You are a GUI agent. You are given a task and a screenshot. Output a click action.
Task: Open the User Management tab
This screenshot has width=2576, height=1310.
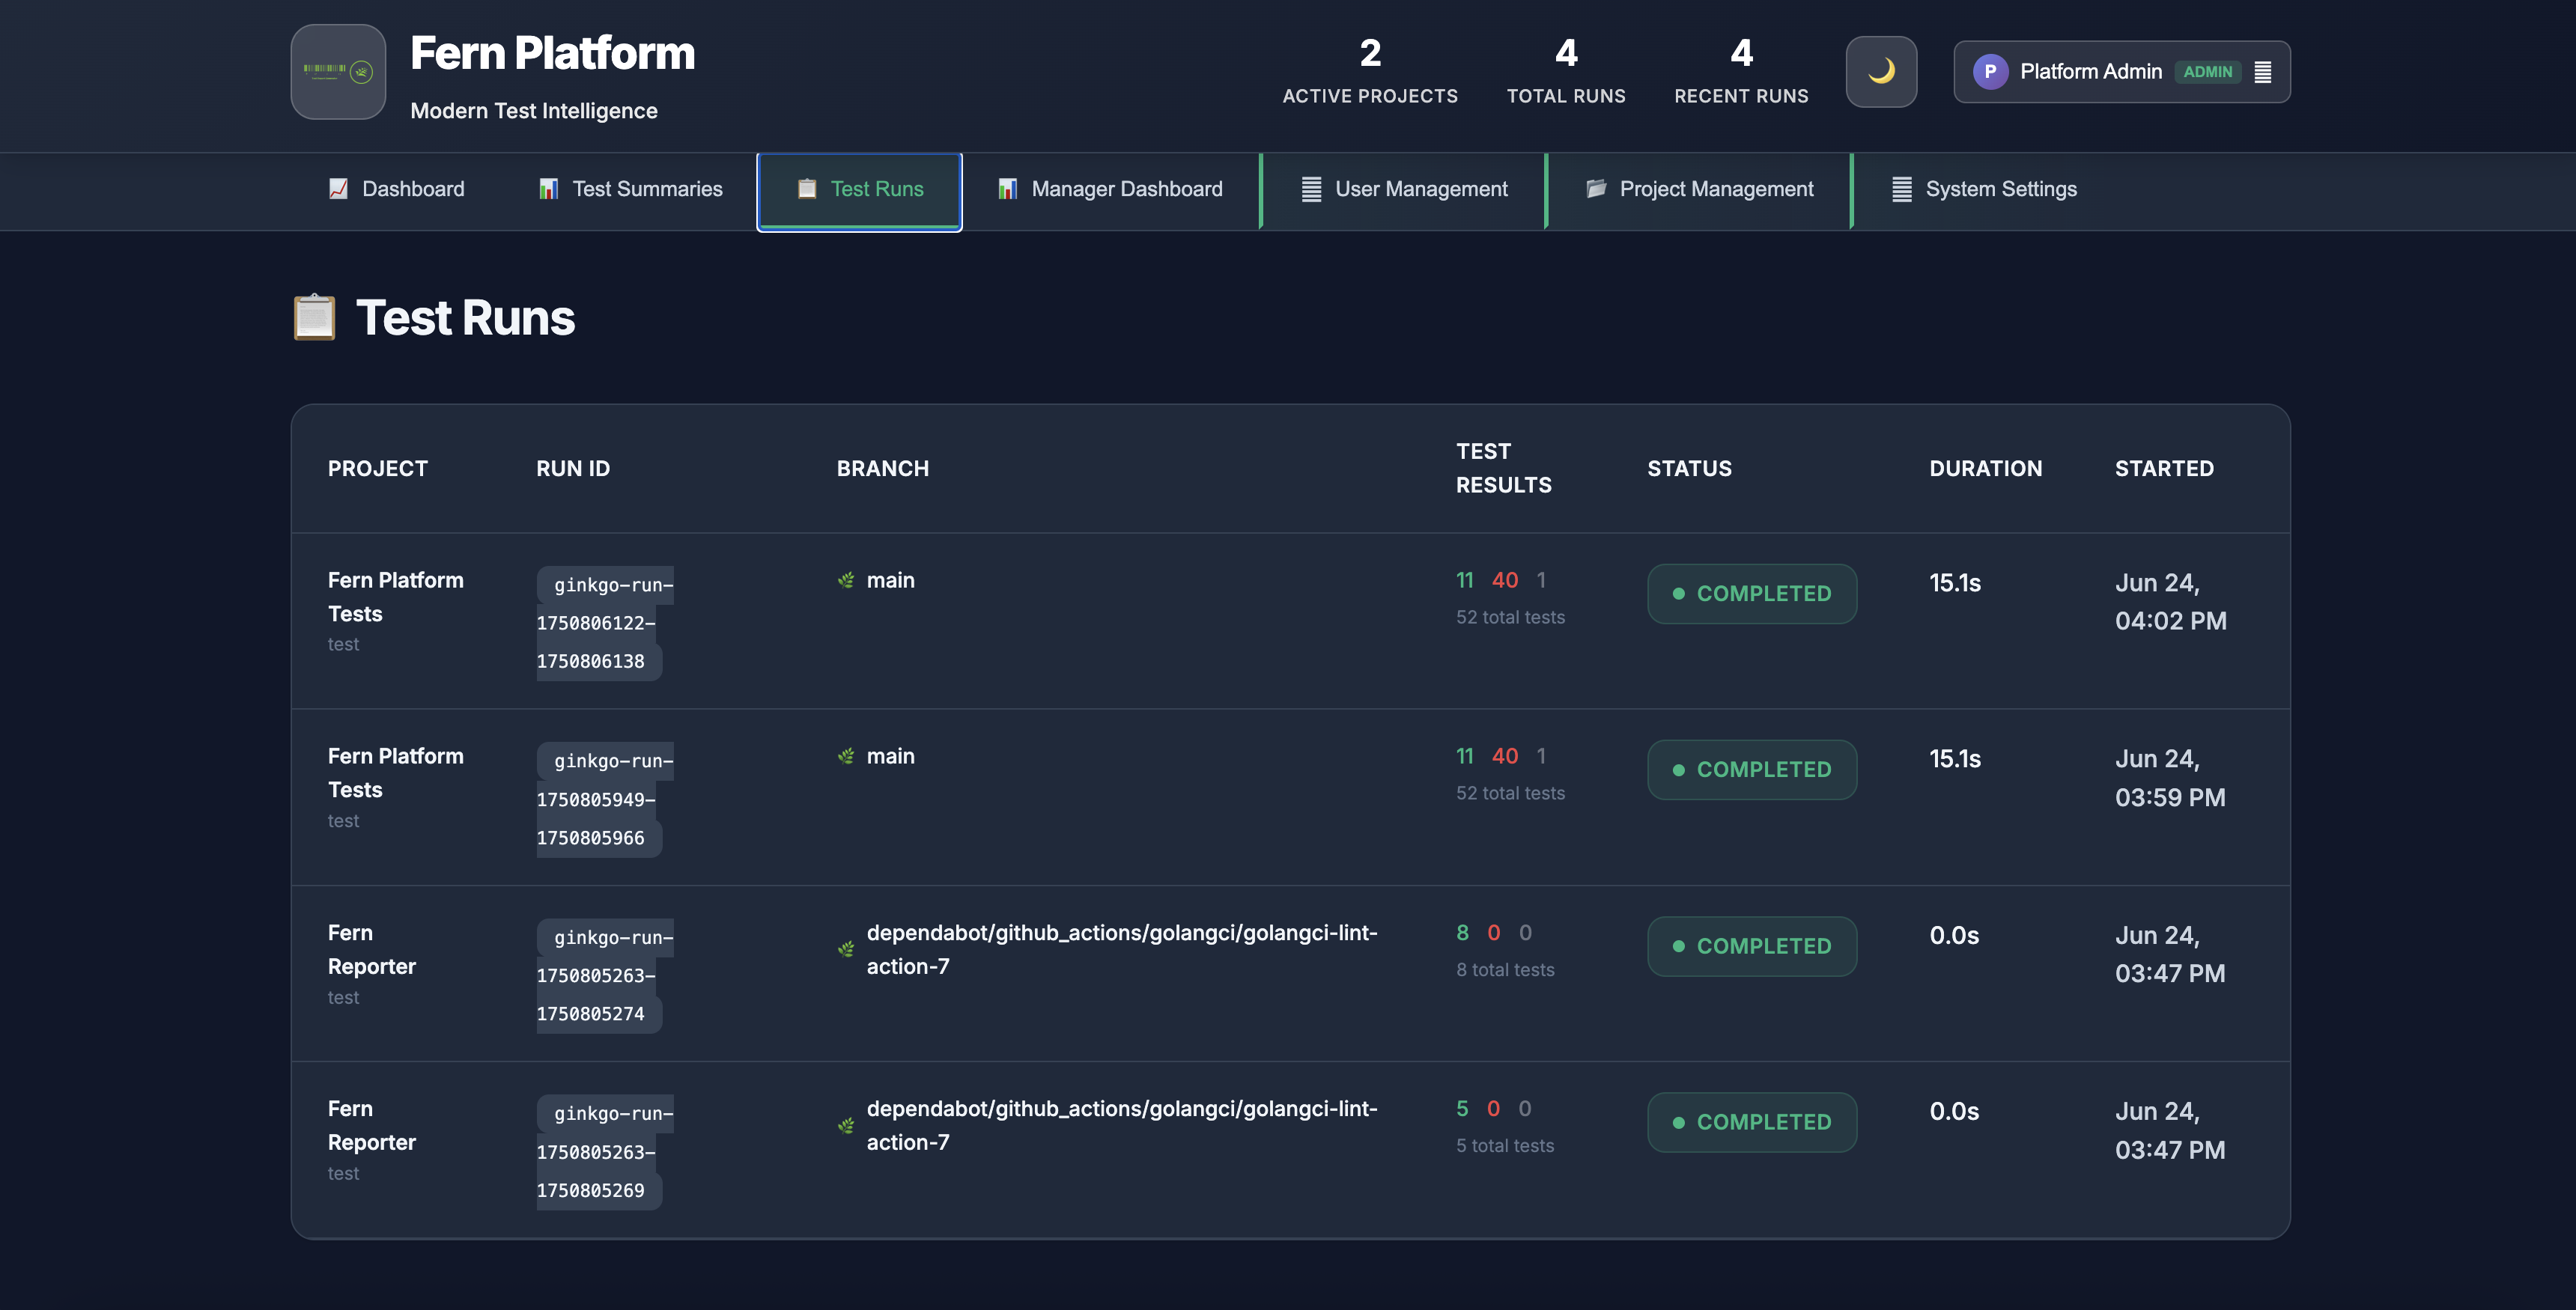[1403, 189]
